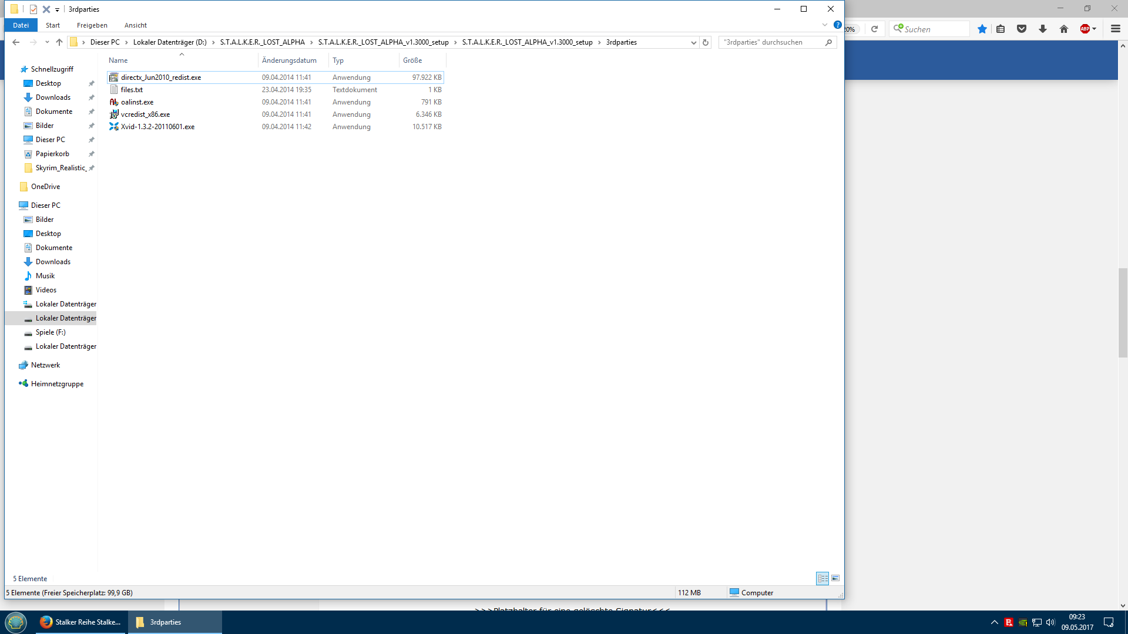1128x634 pixels.
Task: Sort by the Änderungsdatum column header
Action: tap(290, 60)
